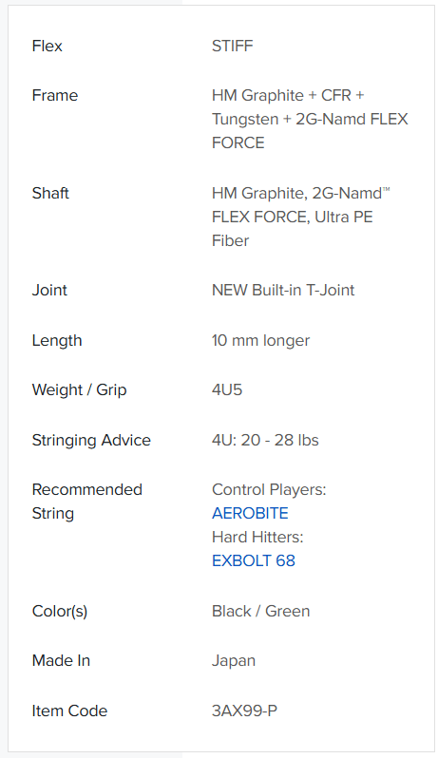Open the EXBOLT 68 string link
This screenshot has height=758, width=438.
pyautogui.click(x=254, y=560)
